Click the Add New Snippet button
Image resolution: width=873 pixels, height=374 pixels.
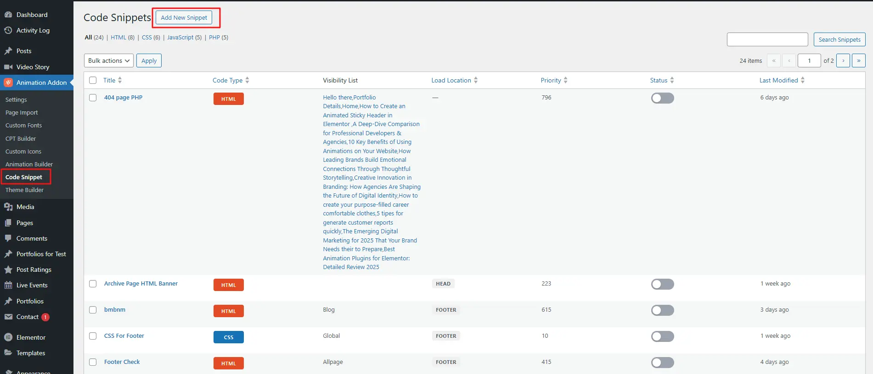[184, 17]
